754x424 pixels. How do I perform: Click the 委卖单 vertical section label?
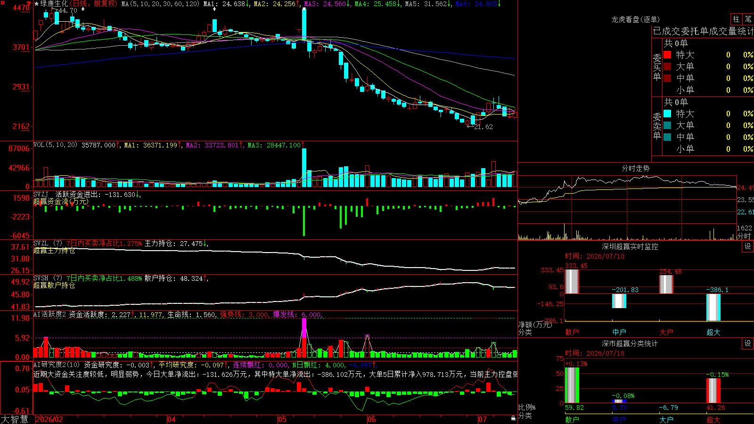[x=657, y=126]
